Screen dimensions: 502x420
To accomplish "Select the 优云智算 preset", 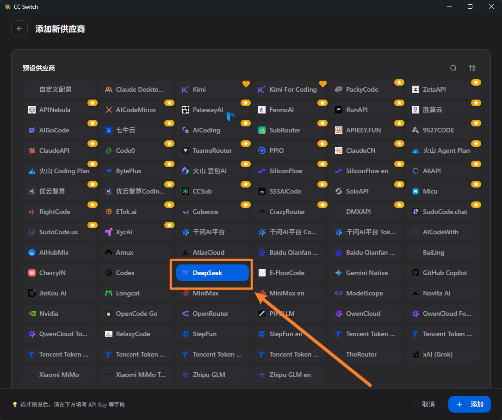I will click(59, 191).
